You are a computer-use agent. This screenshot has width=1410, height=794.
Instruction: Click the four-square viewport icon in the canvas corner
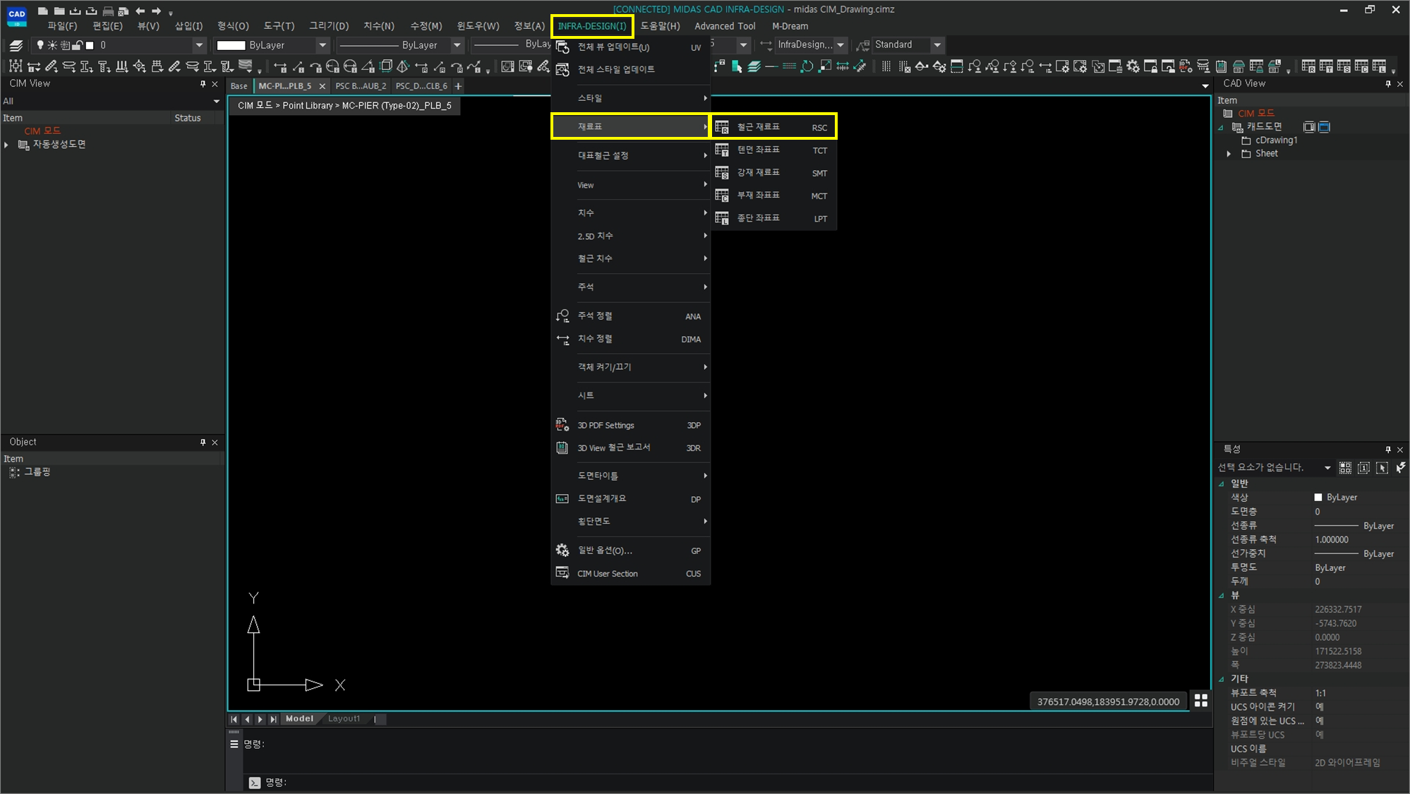[x=1201, y=701]
